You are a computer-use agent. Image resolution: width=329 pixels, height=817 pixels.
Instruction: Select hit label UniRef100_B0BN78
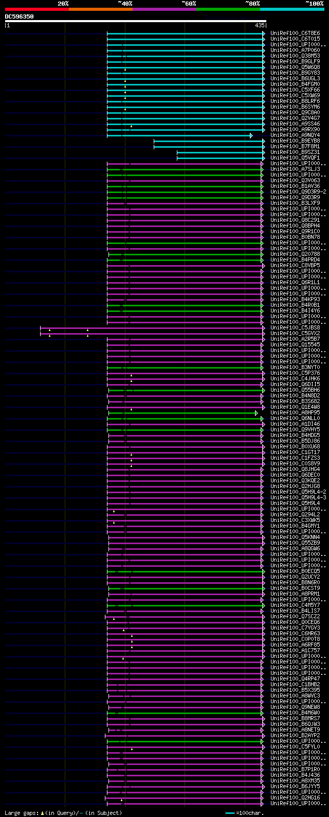pyautogui.click(x=295, y=237)
